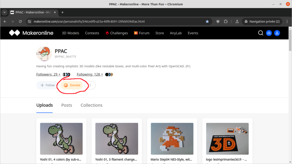This screenshot has height=164, width=292.
Task: Expand the tab search dropdown
Action: coord(4,12)
